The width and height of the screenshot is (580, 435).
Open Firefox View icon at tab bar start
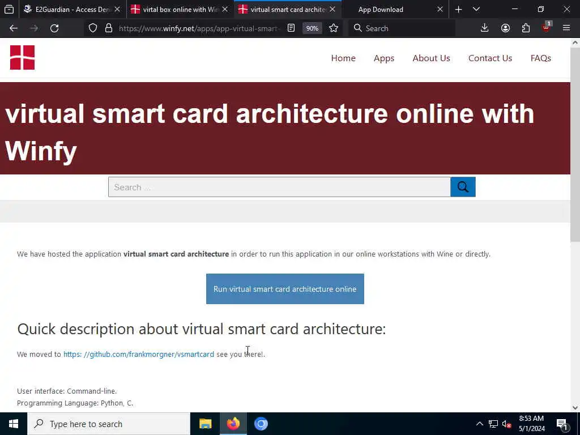[x=9, y=10]
